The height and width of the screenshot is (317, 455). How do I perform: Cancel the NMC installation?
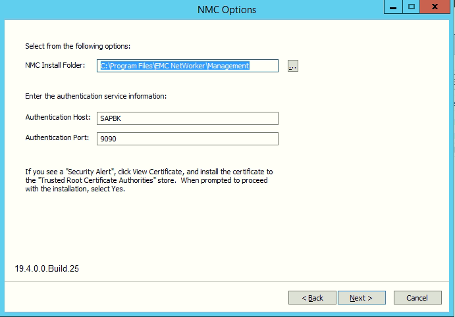(417, 298)
